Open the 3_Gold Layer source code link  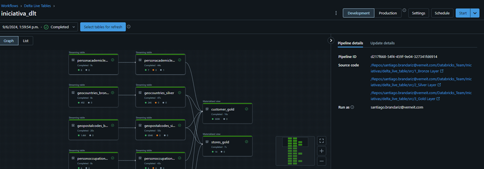tap(421, 96)
